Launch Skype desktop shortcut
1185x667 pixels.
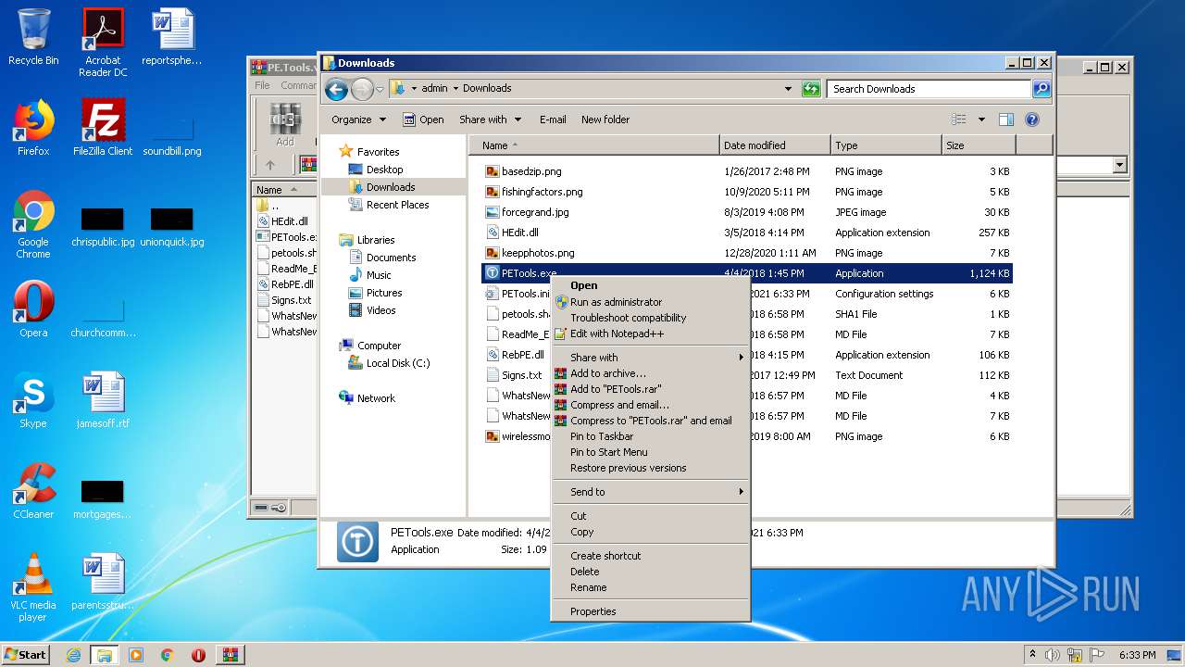pyautogui.click(x=33, y=400)
